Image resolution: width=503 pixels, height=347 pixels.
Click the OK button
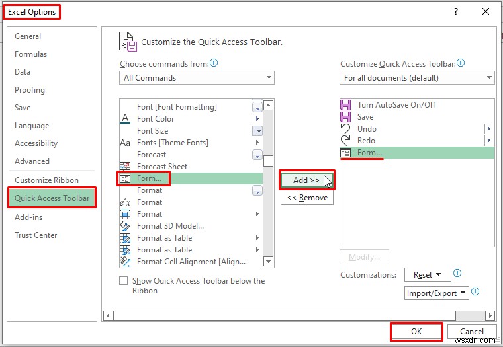[416, 332]
